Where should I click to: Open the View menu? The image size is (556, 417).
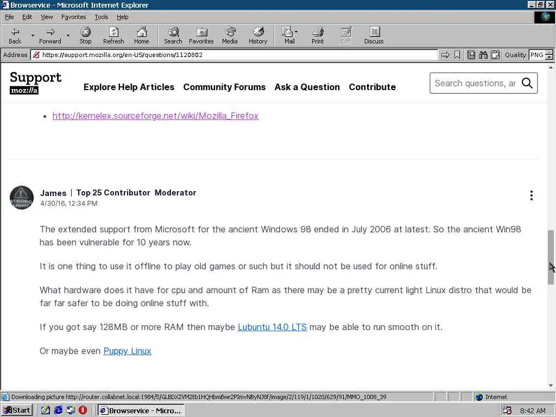[x=47, y=17]
